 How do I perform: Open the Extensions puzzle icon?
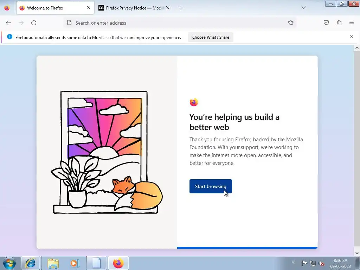pos(339,22)
